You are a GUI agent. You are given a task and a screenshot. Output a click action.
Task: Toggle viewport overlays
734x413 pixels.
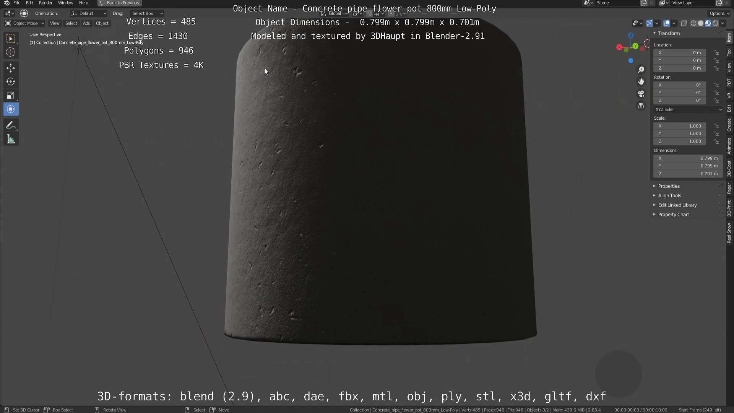coord(667,23)
